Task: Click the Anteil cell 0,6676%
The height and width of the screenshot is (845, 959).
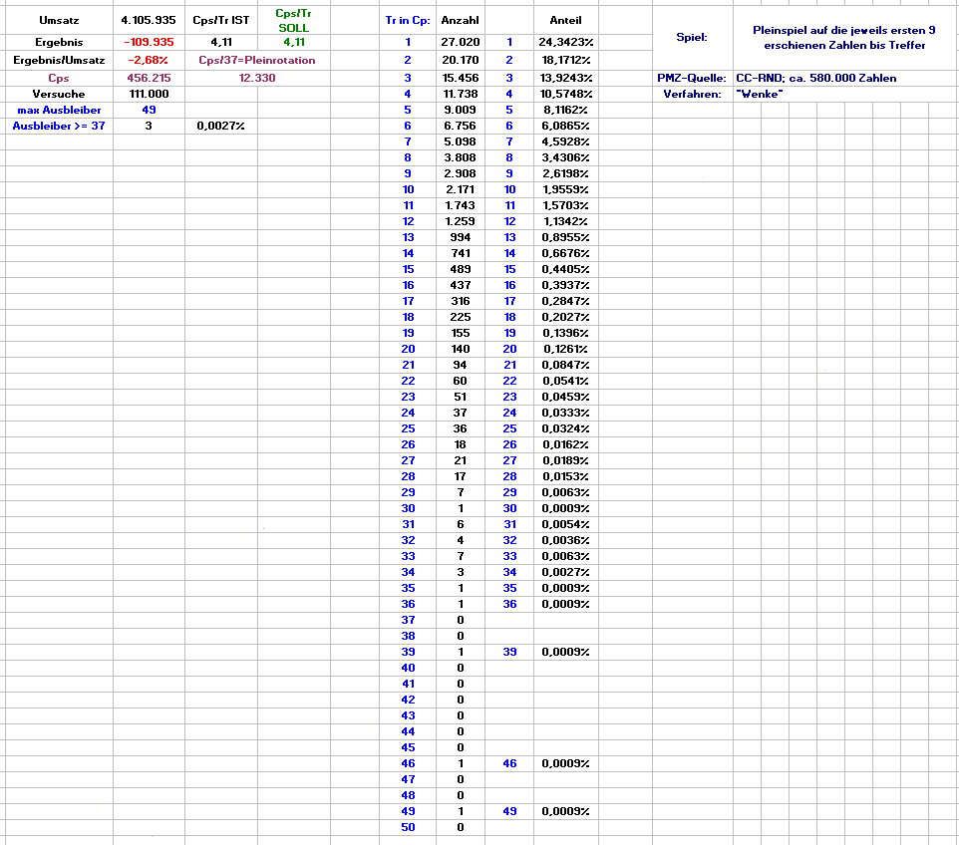Action: (566, 253)
